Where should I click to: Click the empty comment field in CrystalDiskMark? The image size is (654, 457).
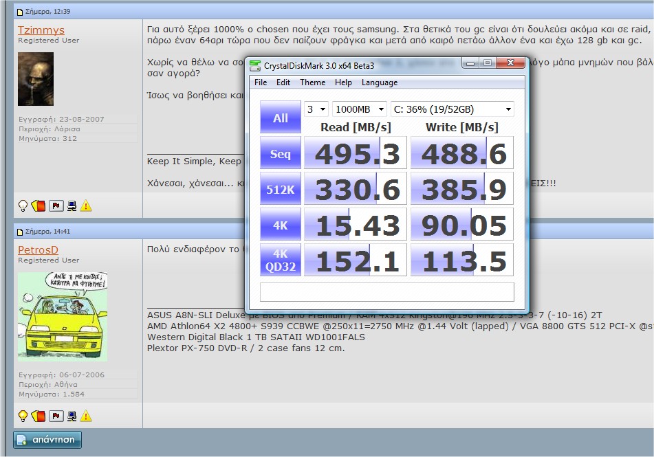(x=387, y=292)
